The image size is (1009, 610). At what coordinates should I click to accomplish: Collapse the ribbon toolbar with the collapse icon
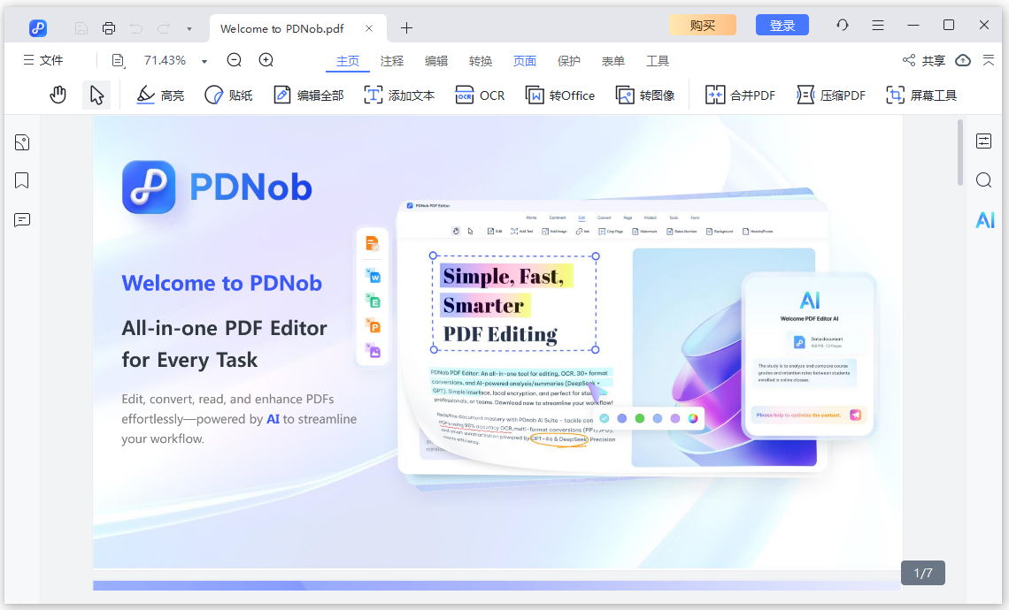989,60
